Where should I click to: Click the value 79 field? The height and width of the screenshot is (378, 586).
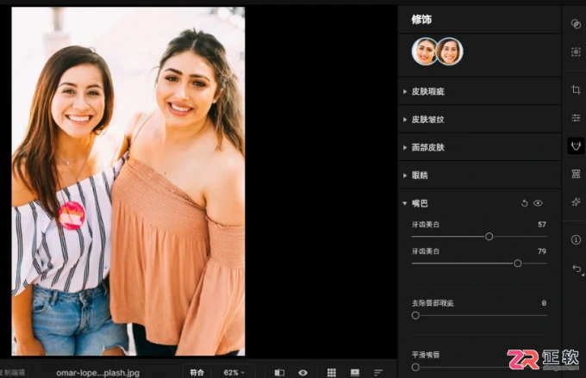[542, 251]
